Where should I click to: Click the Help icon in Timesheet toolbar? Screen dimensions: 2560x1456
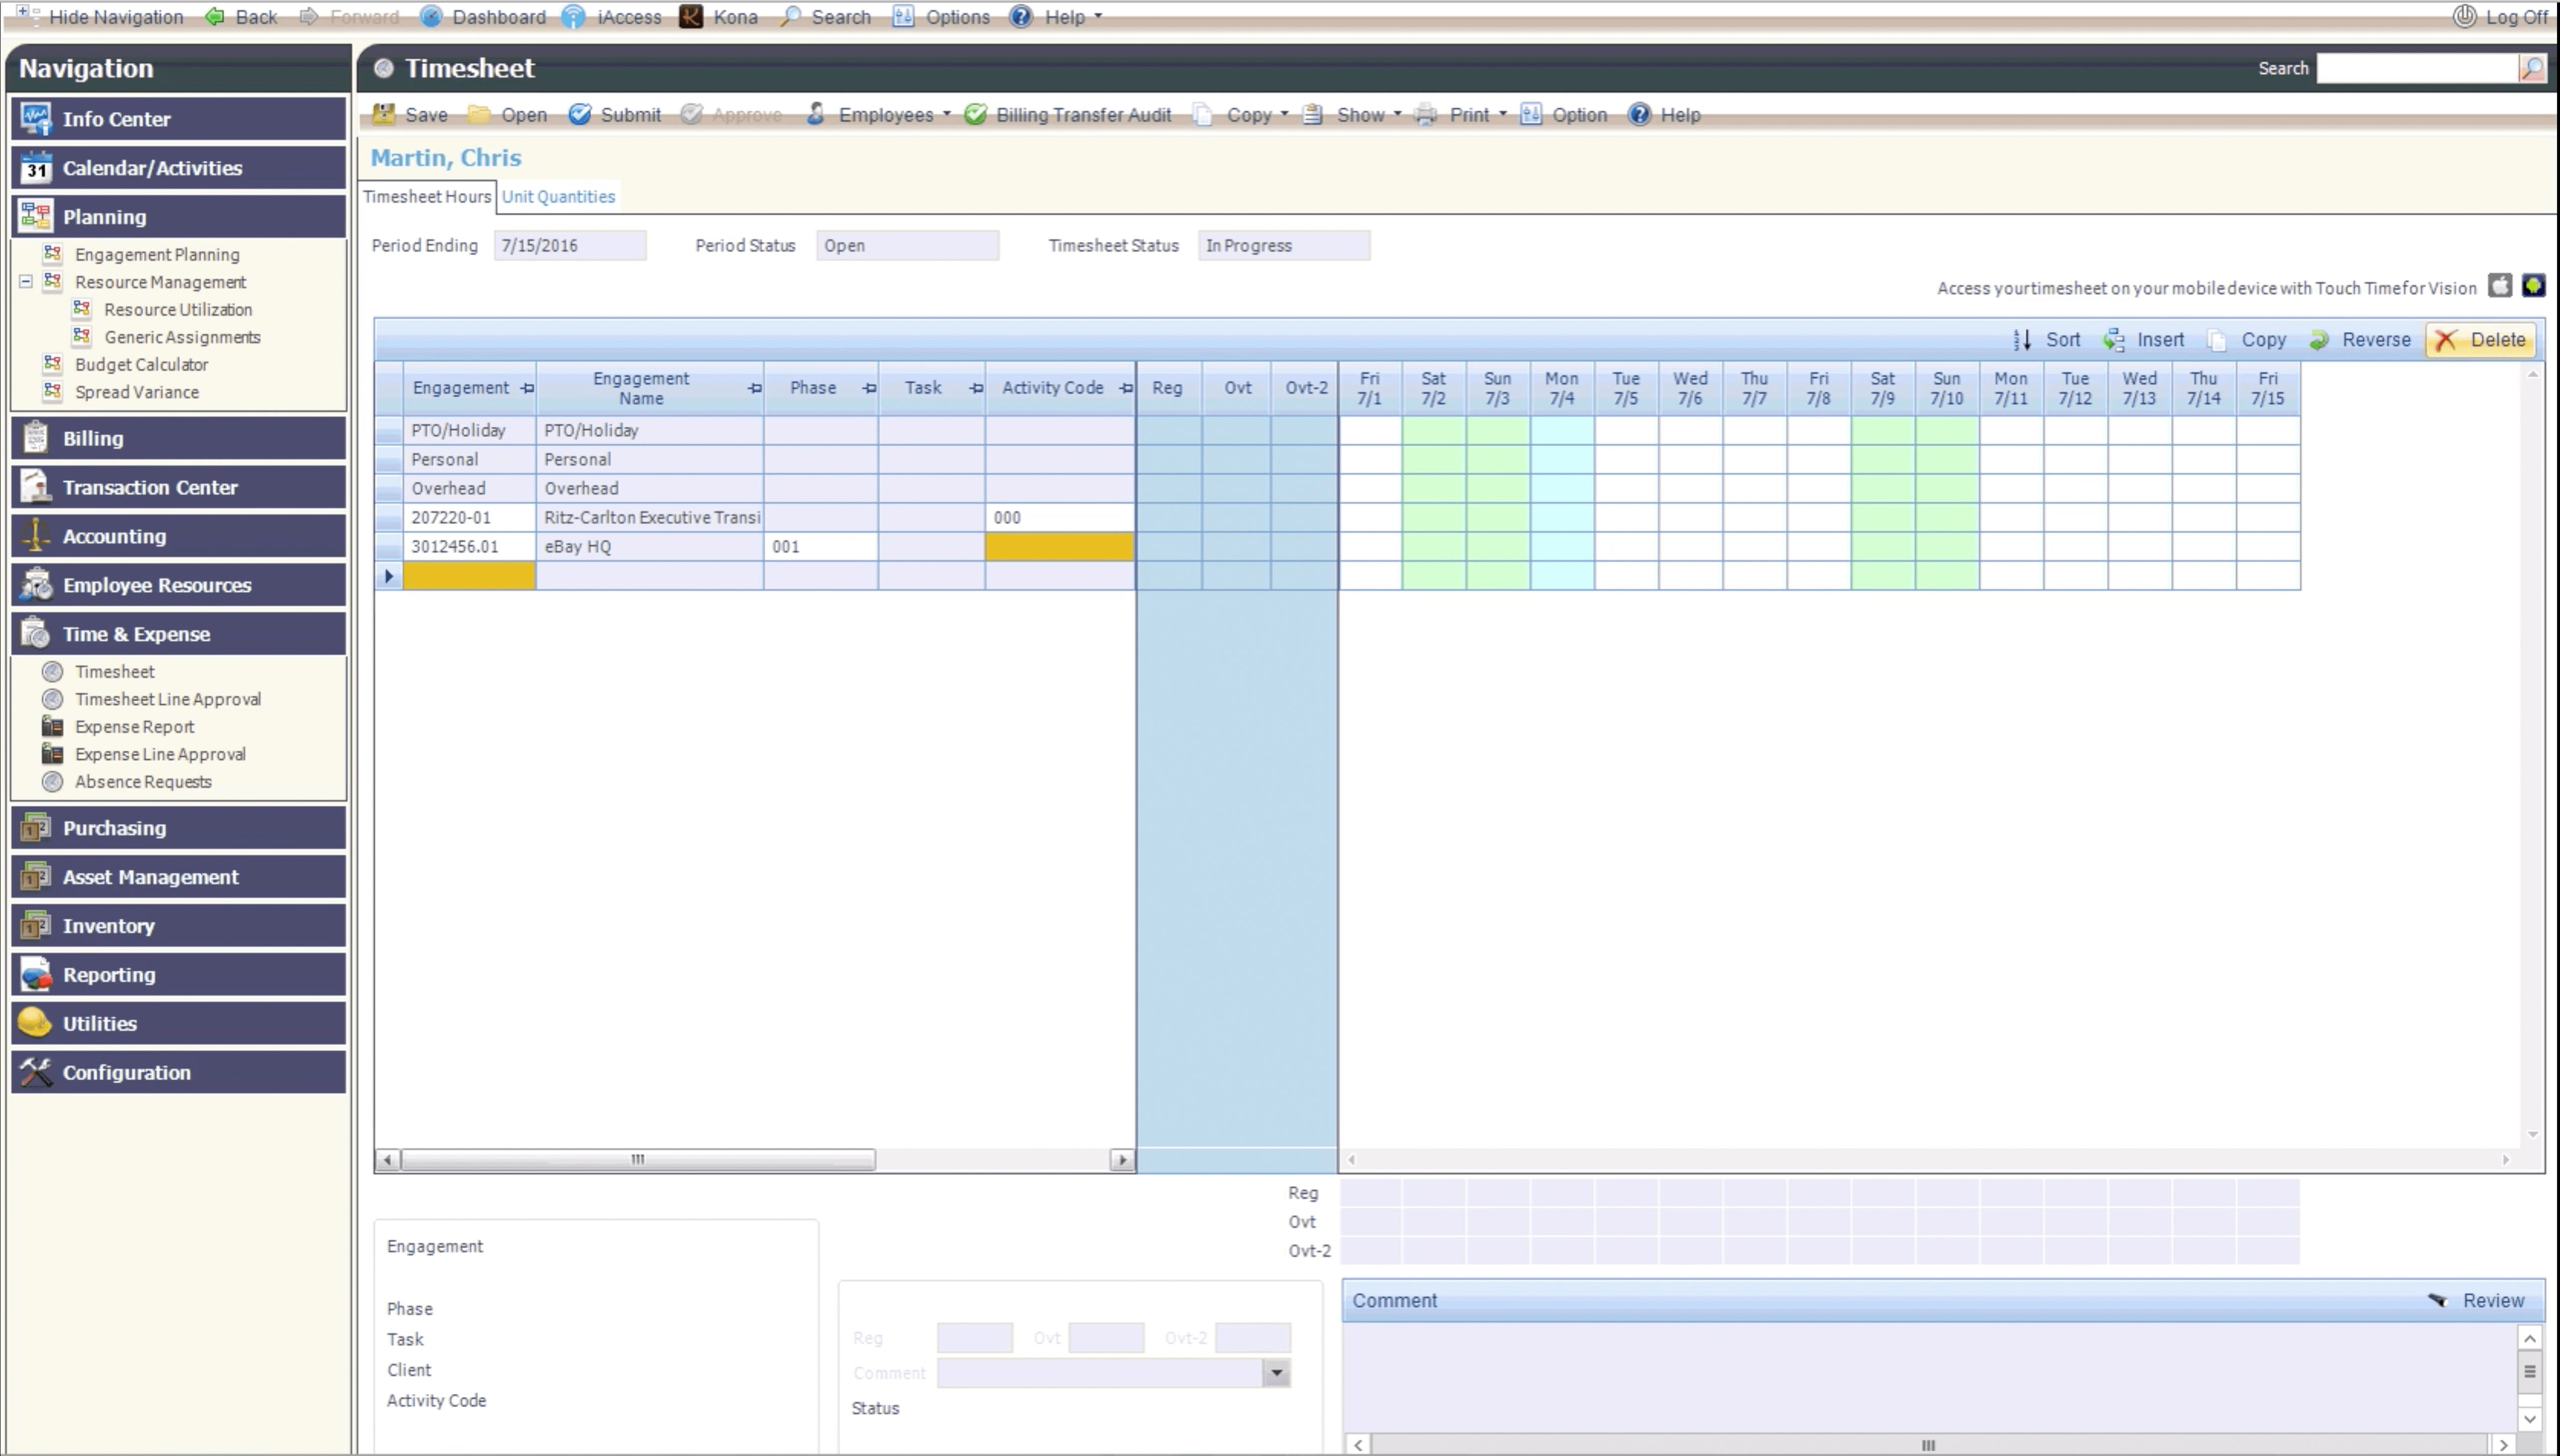[1639, 114]
